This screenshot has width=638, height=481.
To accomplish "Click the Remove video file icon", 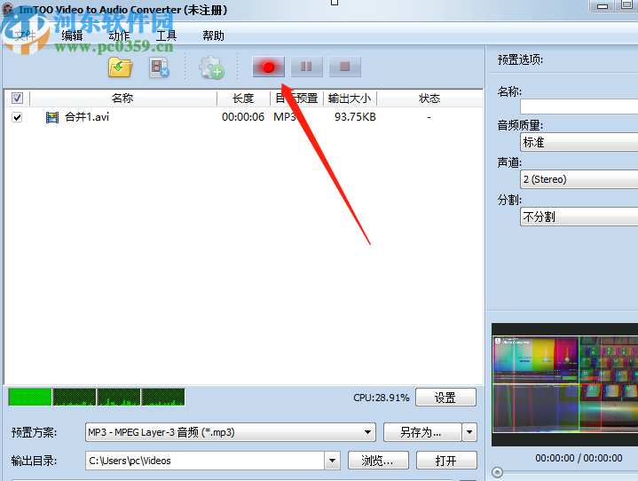I will pyautogui.click(x=159, y=67).
